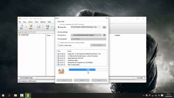The width and height of the screenshot is (174, 98).
Task: Sort by the Name column header
Action: click(49, 35)
